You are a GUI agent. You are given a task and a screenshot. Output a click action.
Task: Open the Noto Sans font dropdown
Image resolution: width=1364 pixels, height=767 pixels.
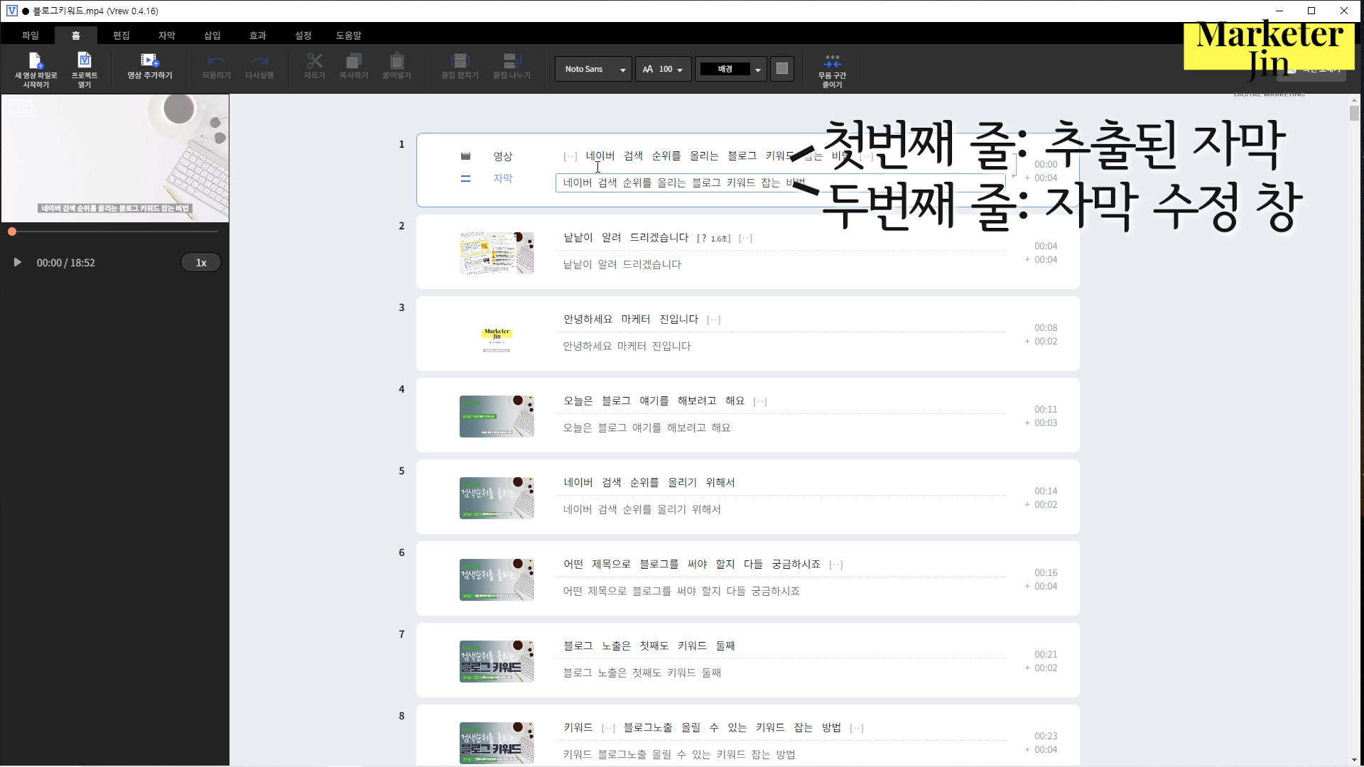click(593, 69)
